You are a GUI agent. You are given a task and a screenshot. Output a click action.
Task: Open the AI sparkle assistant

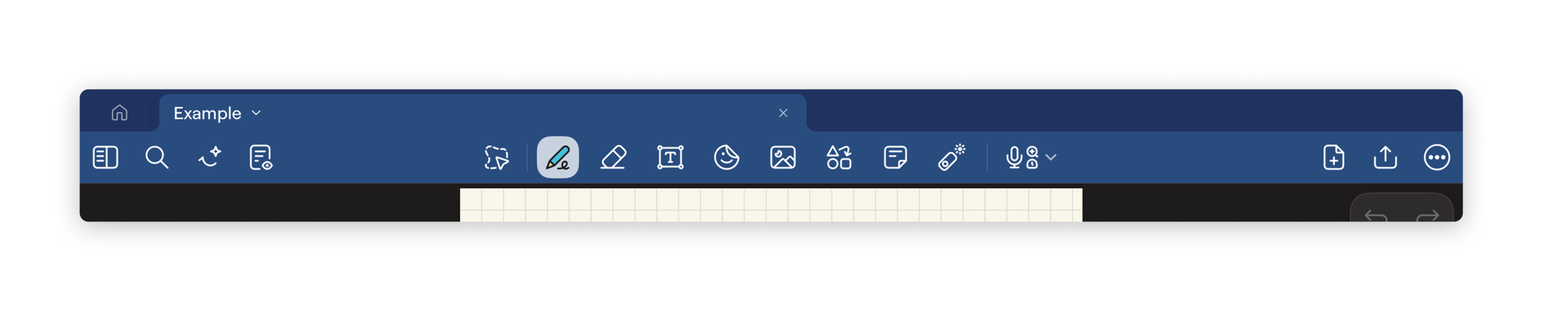(x=210, y=157)
